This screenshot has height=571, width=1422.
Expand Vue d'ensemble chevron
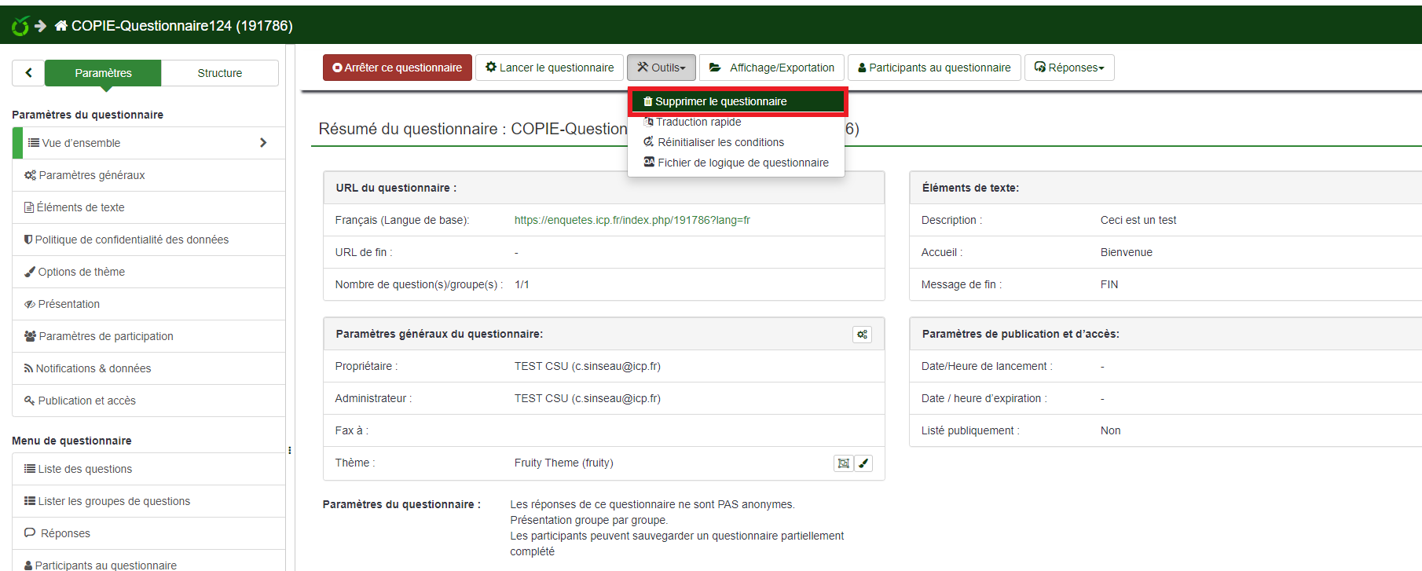coord(263,143)
